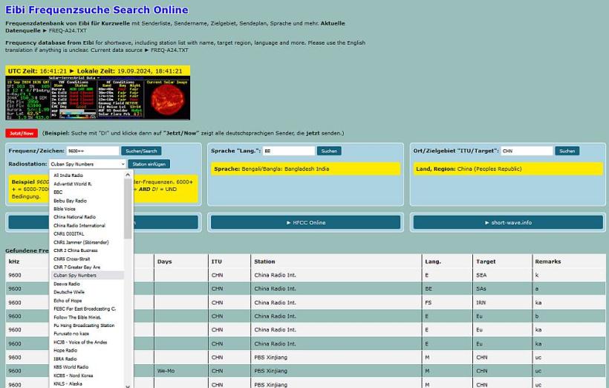Select All India Radio from station list
Viewport: 609px width, 388px height.
click(88, 175)
